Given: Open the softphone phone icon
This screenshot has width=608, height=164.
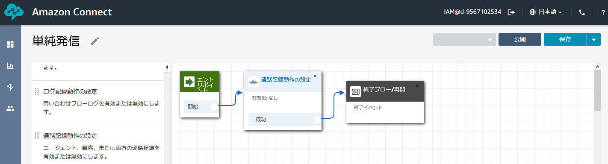Looking at the screenshot, I should tap(581, 12).
